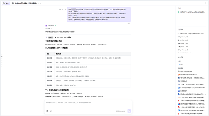Viewport: 209px width, 116px height.
Task: Click the image attach icon in input box
Action: click(x=47, y=111)
